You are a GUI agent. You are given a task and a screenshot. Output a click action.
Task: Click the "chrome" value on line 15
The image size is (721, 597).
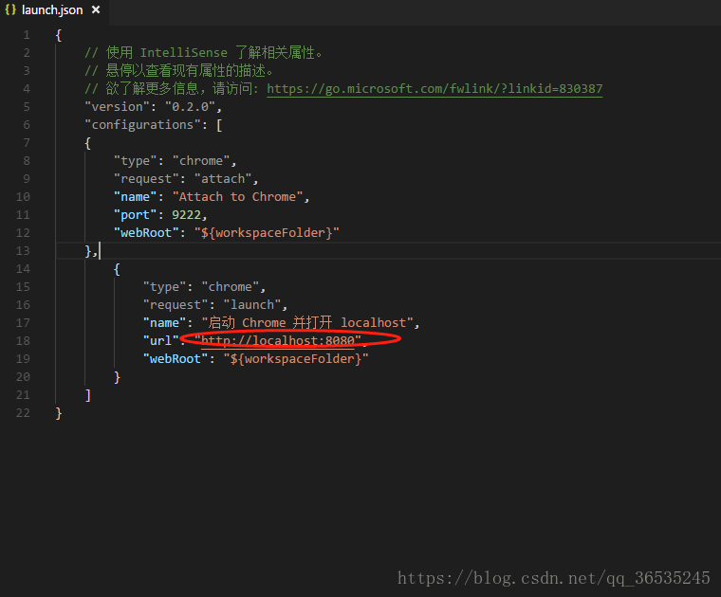230,286
